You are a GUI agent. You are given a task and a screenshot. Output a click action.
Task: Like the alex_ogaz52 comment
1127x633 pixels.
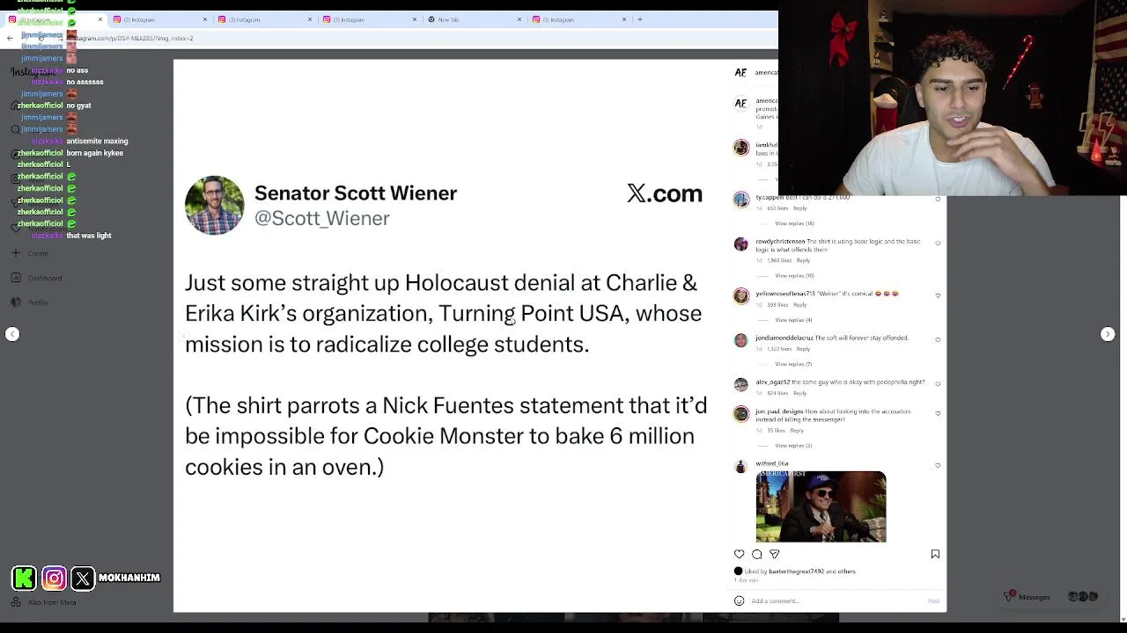(x=938, y=384)
